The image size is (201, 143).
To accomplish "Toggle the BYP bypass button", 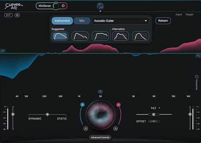I will tap(8, 15).
